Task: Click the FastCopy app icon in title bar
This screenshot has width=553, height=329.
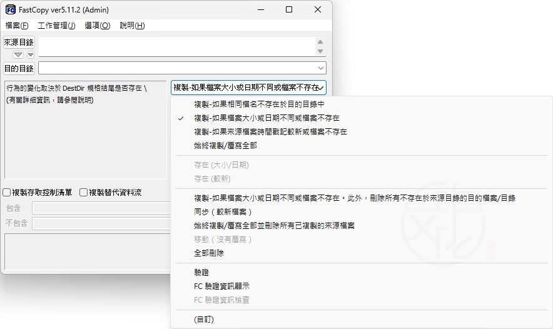Action: [x=10, y=9]
